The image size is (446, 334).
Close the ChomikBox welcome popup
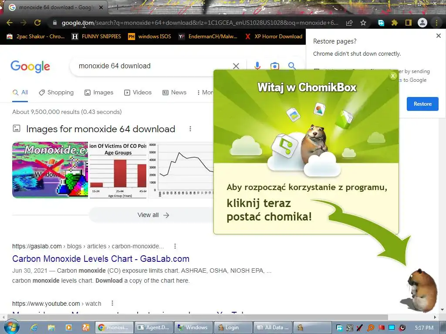coord(393,76)
